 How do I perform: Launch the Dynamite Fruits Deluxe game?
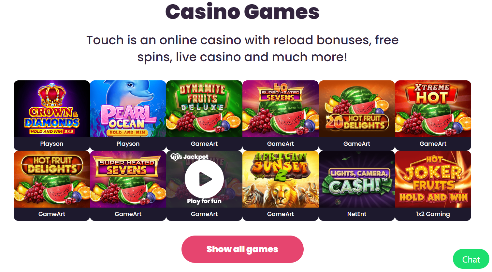(x=204, y=109)
